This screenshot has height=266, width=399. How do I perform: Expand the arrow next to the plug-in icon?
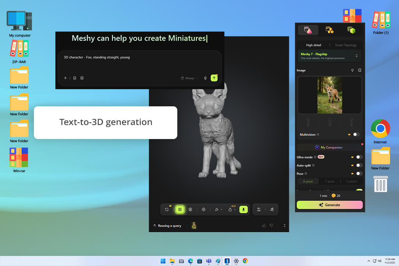click(221, 210)
